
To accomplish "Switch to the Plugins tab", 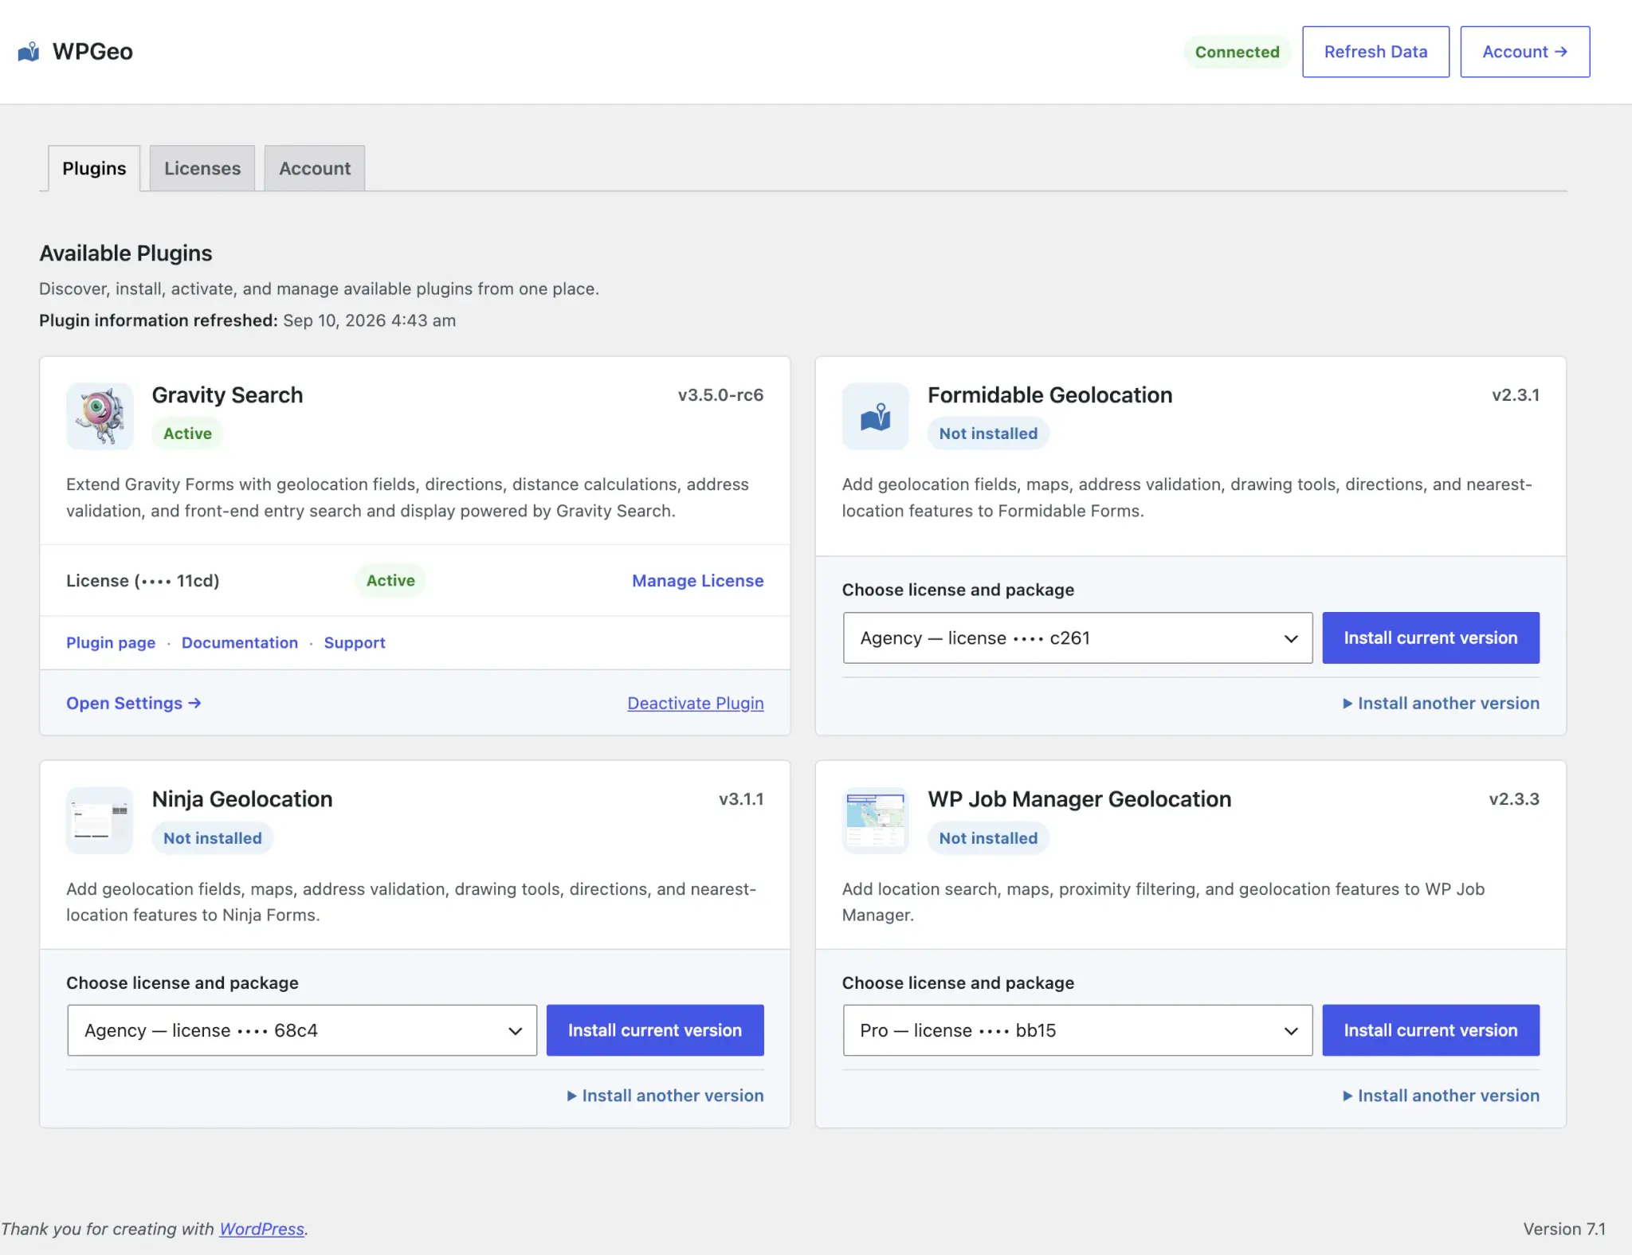I will tap(94, 168).
